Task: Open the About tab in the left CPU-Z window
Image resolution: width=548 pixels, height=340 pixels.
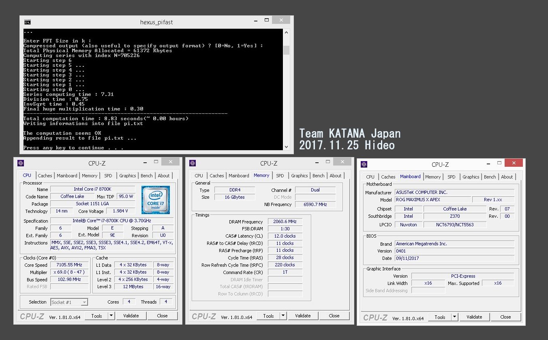Action: [x=164, y=176]
